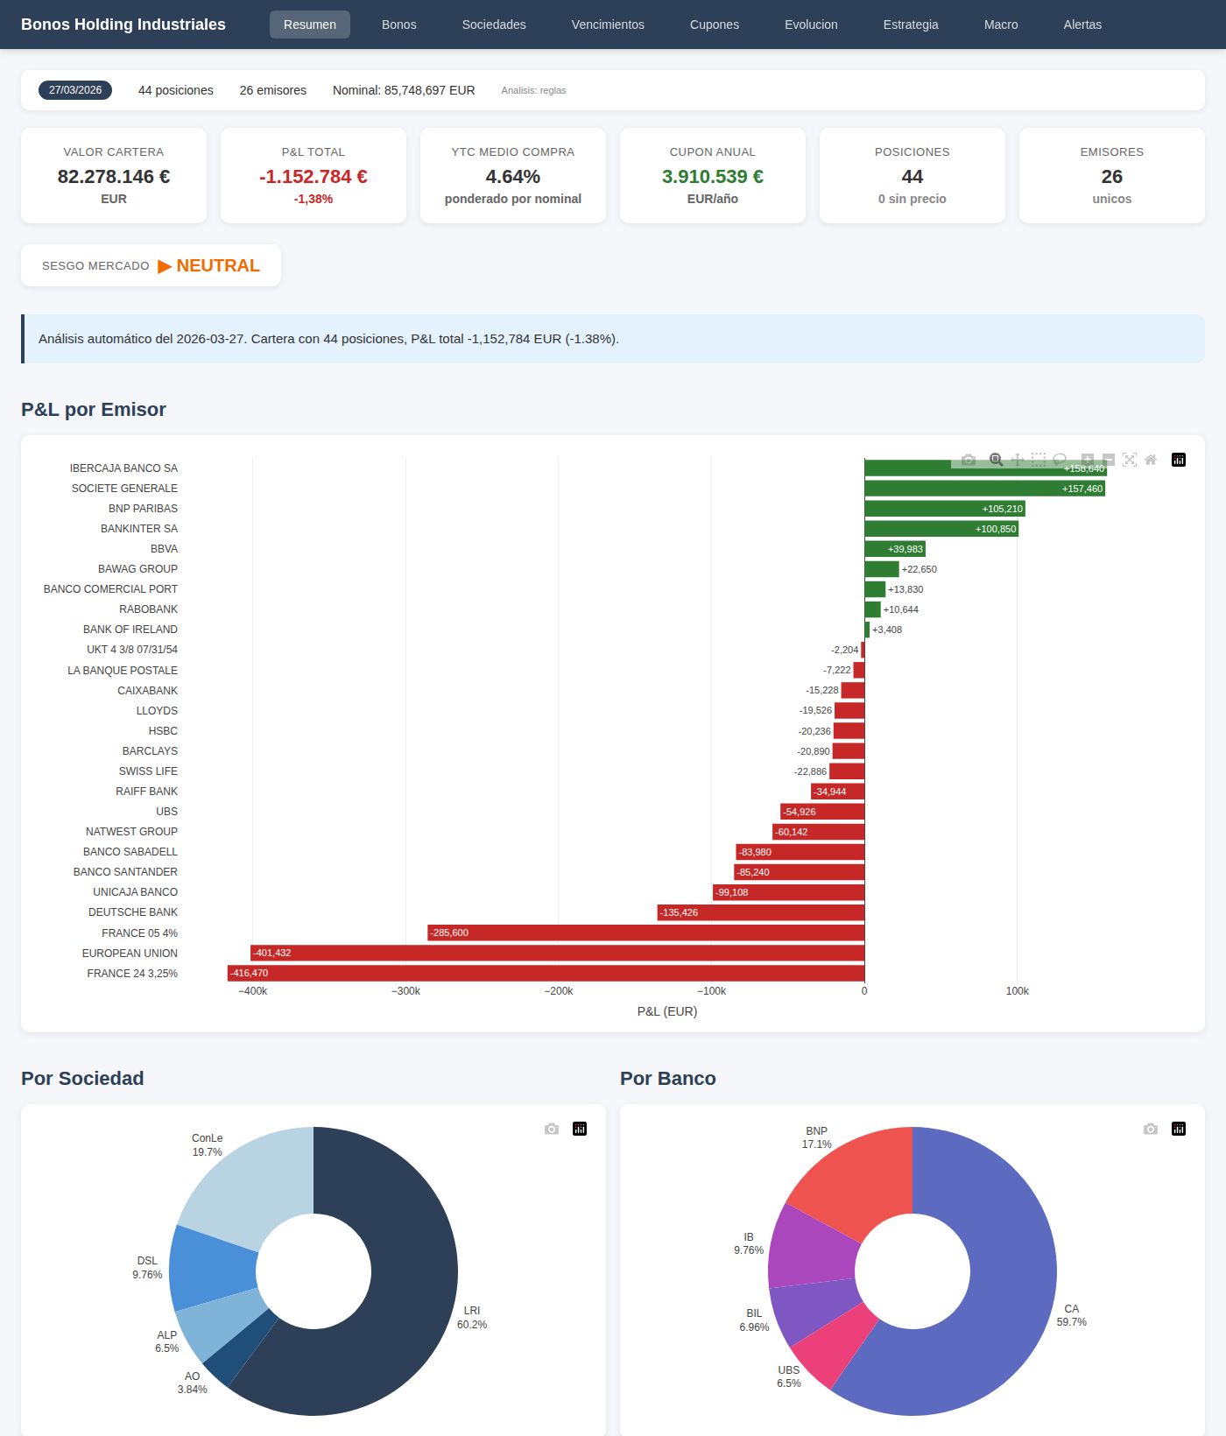Switch to the Vencimientos tab
The image size is (1226, 1436).
click(608, 25)
